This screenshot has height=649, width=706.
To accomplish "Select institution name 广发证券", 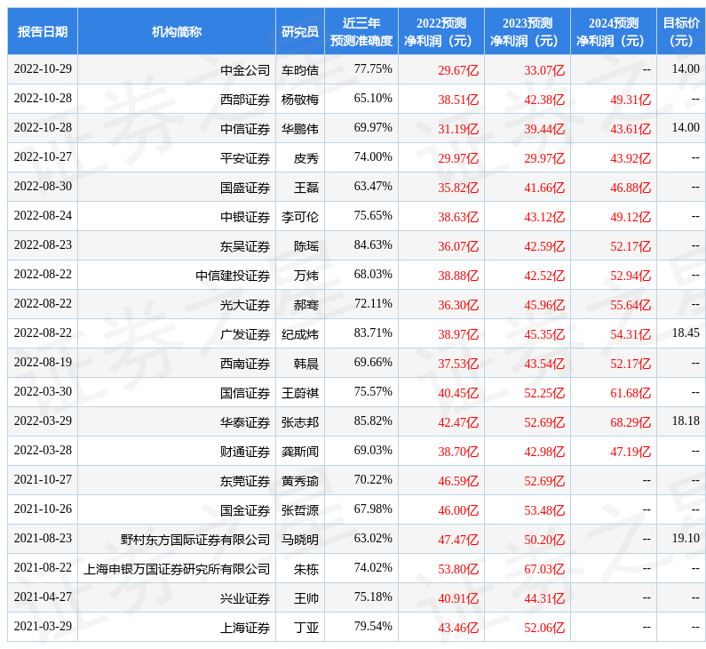I will (245, 334).
